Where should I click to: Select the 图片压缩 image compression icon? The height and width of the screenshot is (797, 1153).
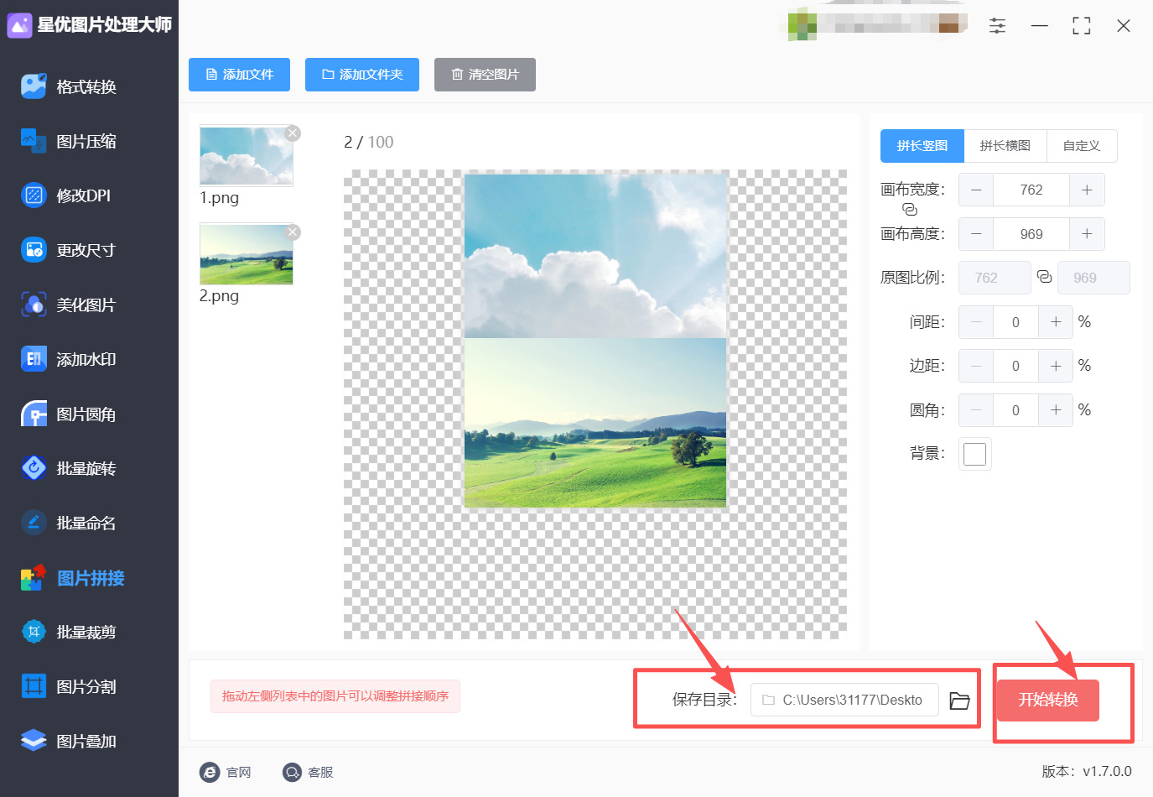(34, 141)
